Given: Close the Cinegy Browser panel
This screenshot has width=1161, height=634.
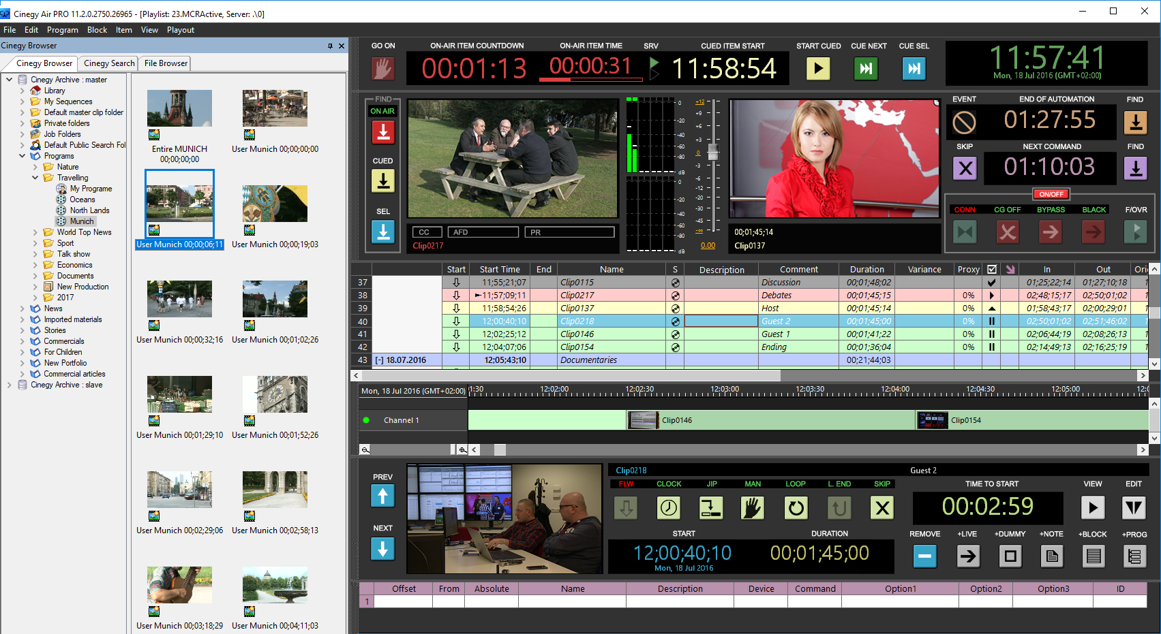Looking at the screenshot, I should pos(342,46).
